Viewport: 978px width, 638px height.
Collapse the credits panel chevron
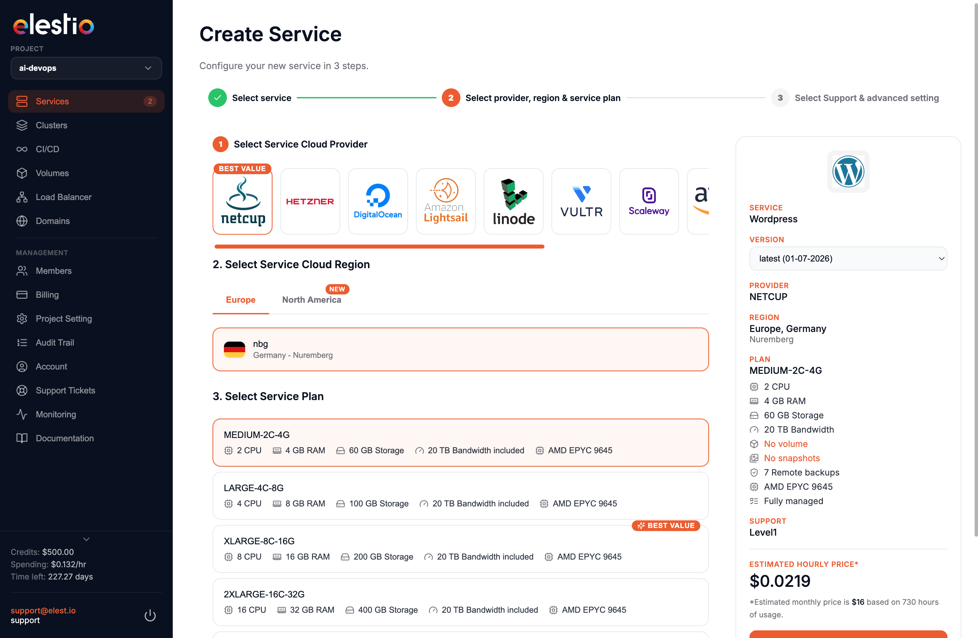click(x=86, y=539)
